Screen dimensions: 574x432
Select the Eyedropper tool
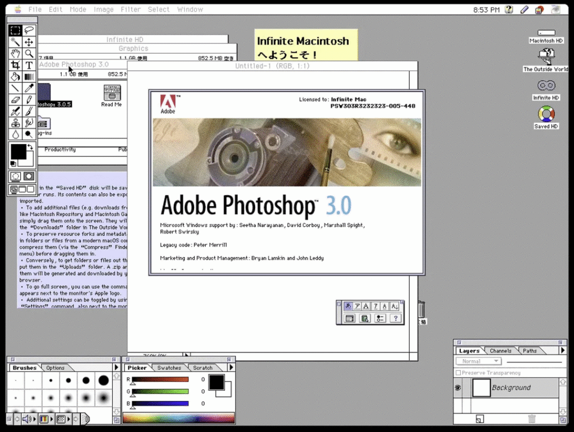pyautogui.click(x=29, y=88)
